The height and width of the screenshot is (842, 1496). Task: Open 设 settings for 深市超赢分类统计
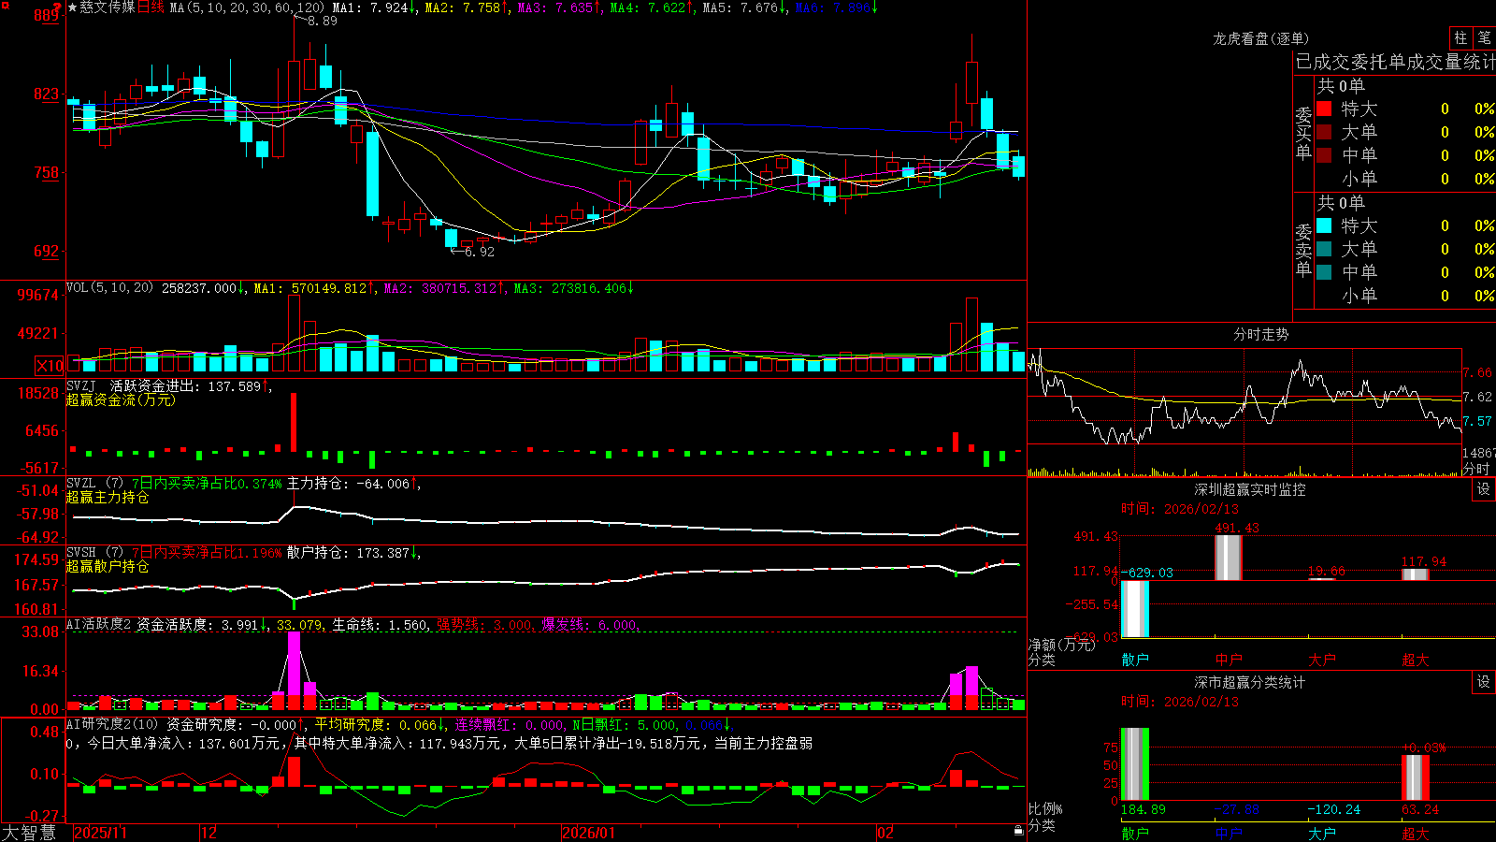(x=1484, y=682)
